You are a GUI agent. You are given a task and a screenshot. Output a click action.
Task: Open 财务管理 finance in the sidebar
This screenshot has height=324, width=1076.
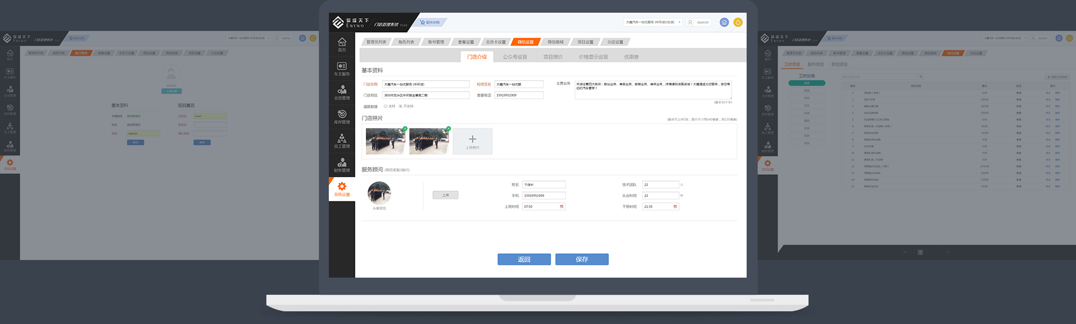342,165
